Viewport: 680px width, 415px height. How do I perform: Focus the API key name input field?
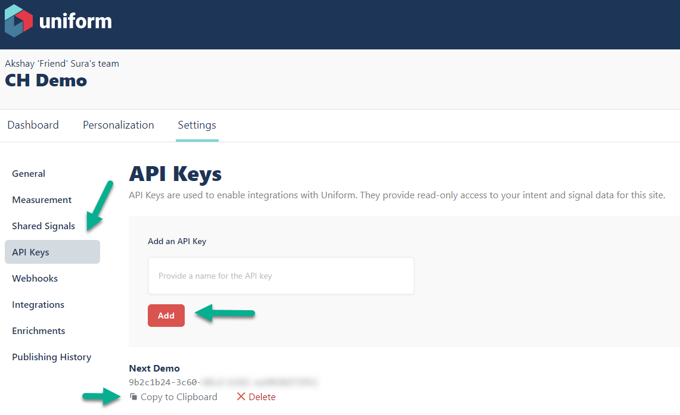click(281, 276)
